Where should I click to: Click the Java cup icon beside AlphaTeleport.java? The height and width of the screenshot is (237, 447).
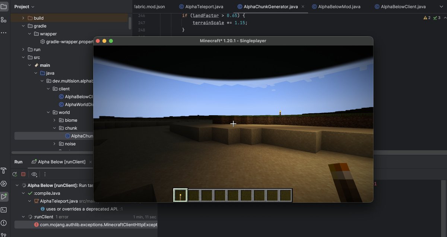(x=37, y=201)
